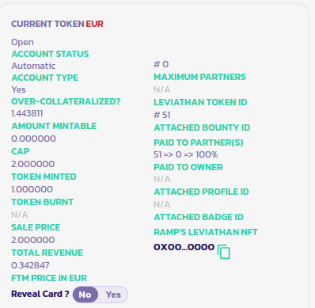Copy the 0X00...0000 address icon
This screenshot has height=308, width=315.
click(224, 252)
